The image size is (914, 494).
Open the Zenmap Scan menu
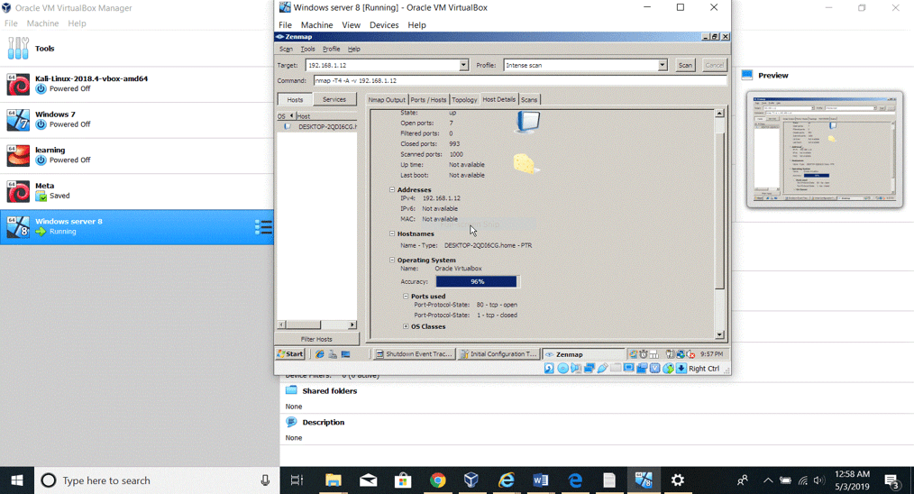coord(287,49)
